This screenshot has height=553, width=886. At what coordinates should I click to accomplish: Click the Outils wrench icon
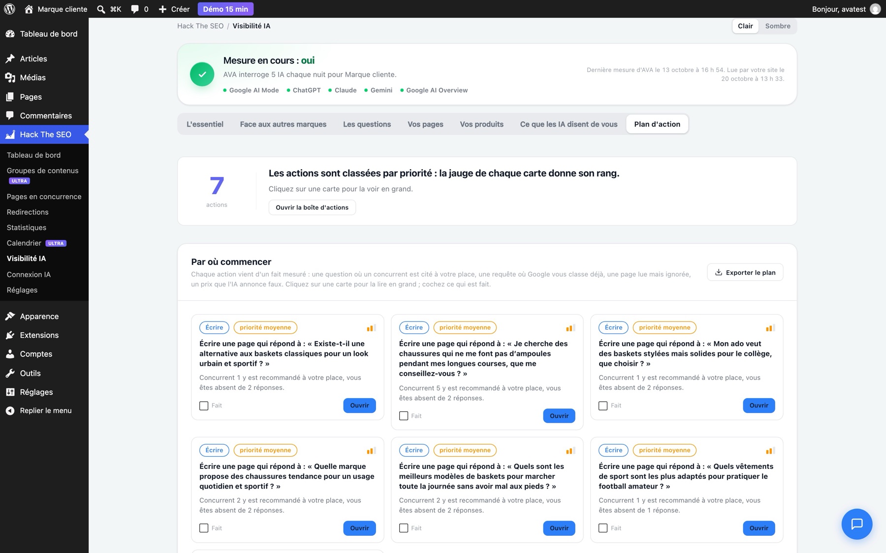[10, 373]
